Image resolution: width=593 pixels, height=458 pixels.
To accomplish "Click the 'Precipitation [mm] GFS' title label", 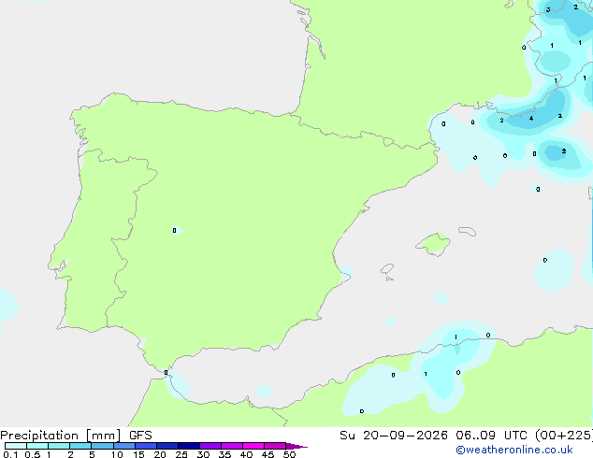I will [76, 436].
